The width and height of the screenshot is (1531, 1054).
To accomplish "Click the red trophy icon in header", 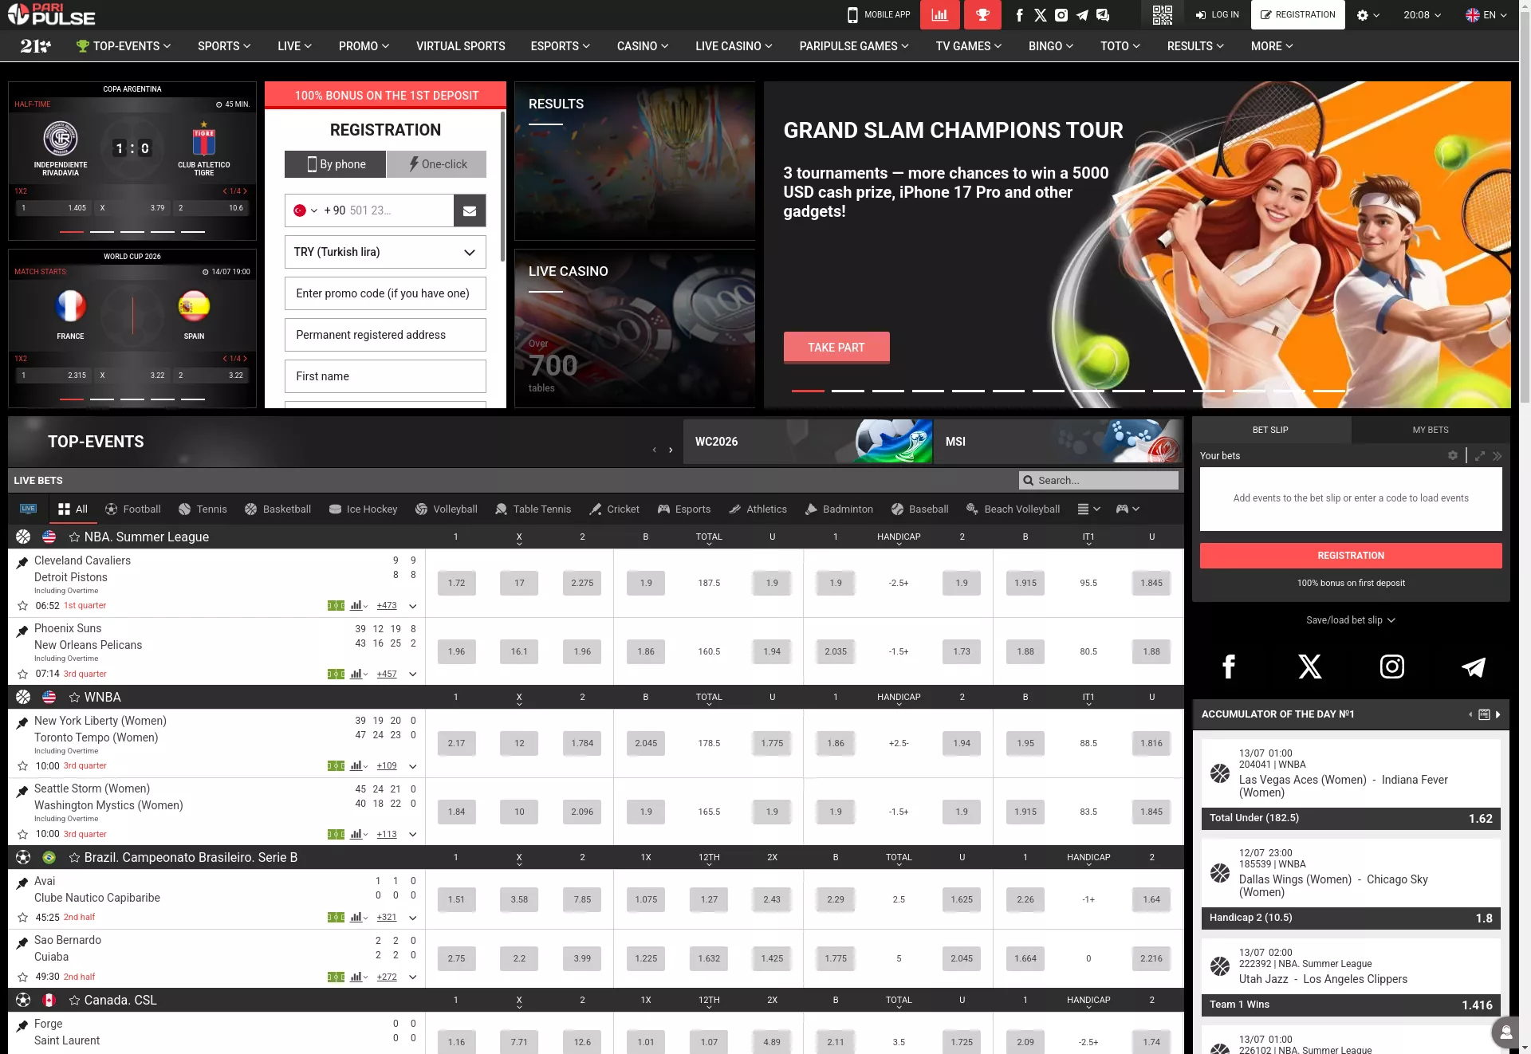I will click(x=982, y=14).
